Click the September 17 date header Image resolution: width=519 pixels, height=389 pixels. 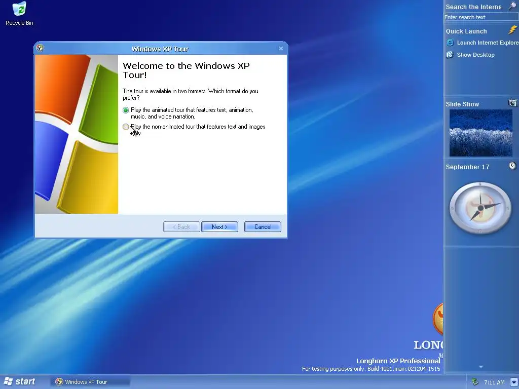pos(467,167)
